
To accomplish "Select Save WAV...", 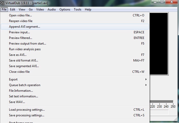I will pyautogui.click(x=75, y=102).
